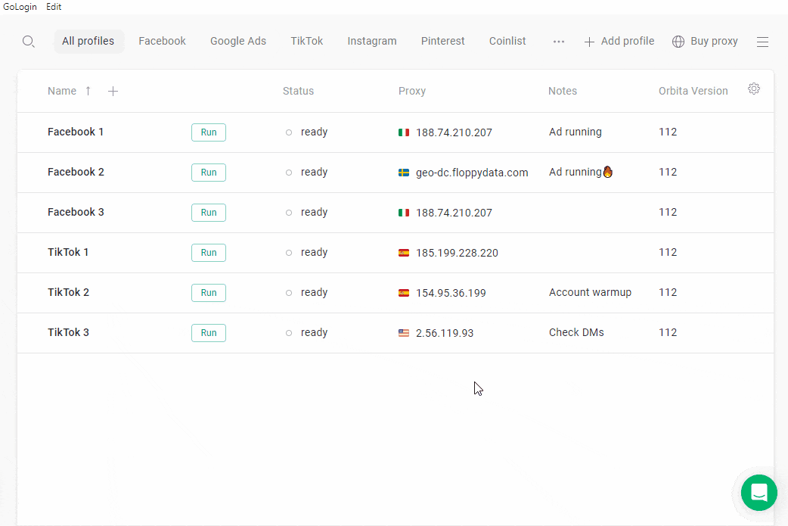The width and height of the screenshot is (788, 526).
Task: Open the profile search magnifier icon
Action: pyautogui.click(x=29, y=42)
